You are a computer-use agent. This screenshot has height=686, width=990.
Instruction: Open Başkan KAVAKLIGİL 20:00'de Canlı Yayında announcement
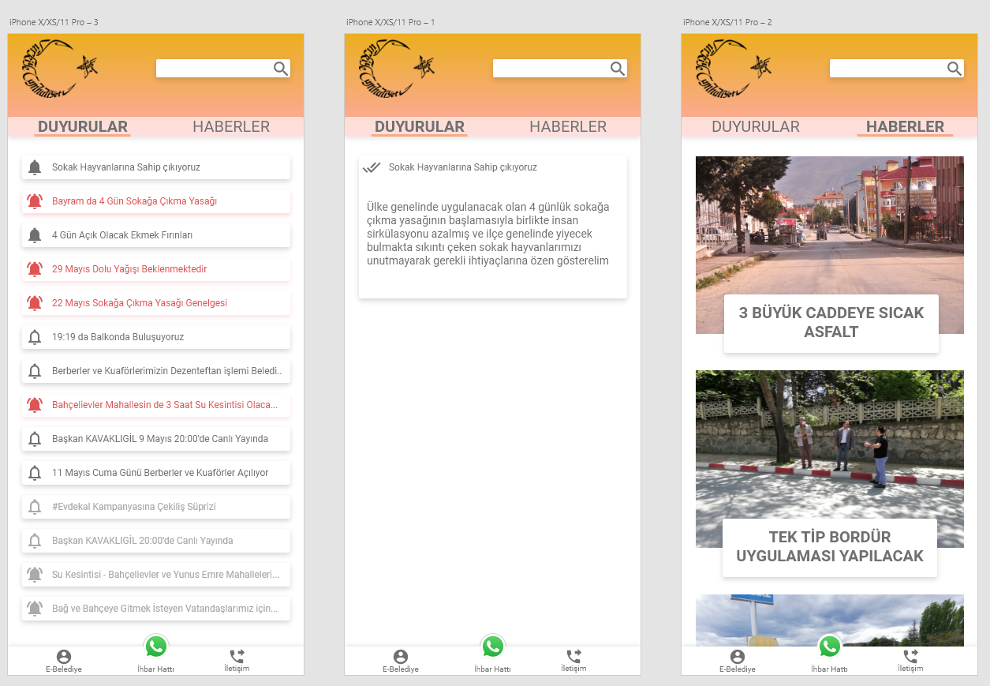click(x=156, y=541)
